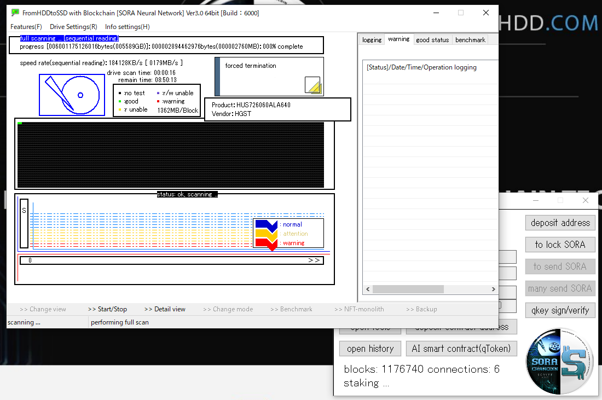The height and width of the screenshot is (400, 602).
Task: Click the AI smart contract(qToken) button
Action: tap(461, 349)
